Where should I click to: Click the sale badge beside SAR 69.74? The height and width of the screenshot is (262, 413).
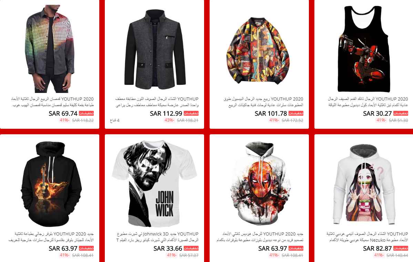point(86,114)
